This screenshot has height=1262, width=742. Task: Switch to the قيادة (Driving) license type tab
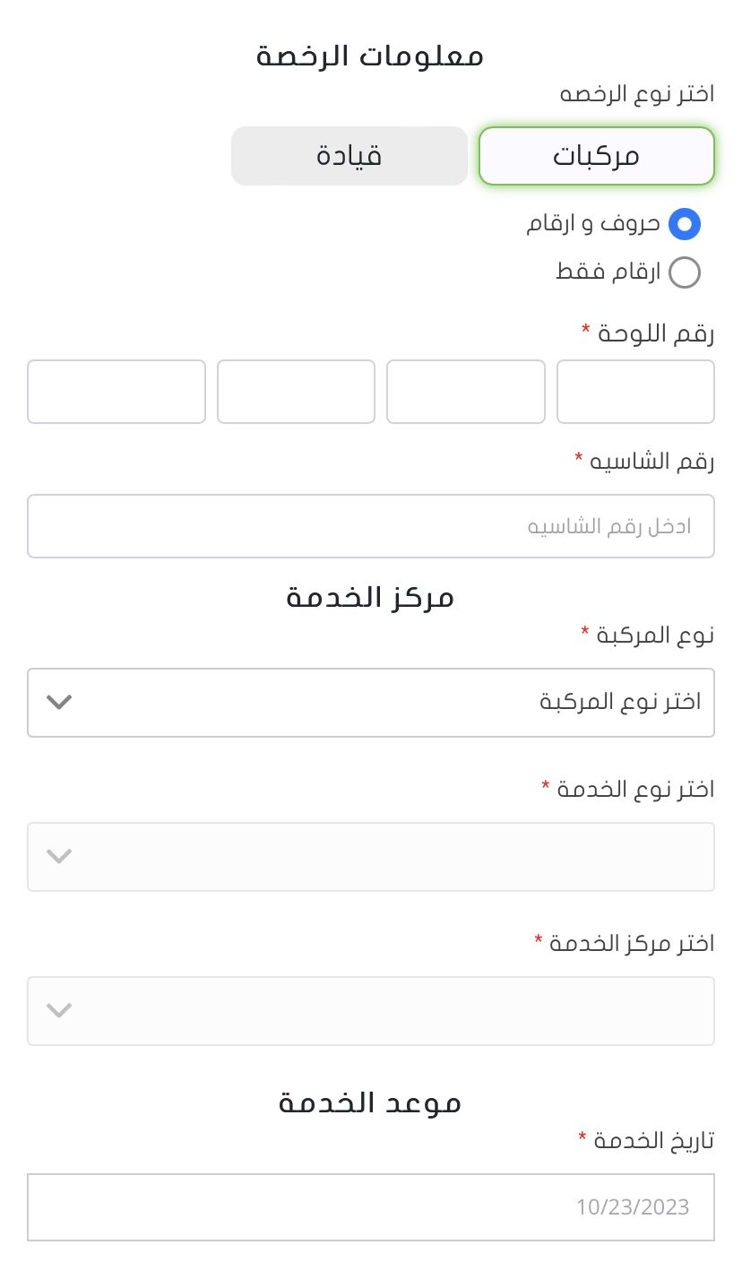(349, 155)
